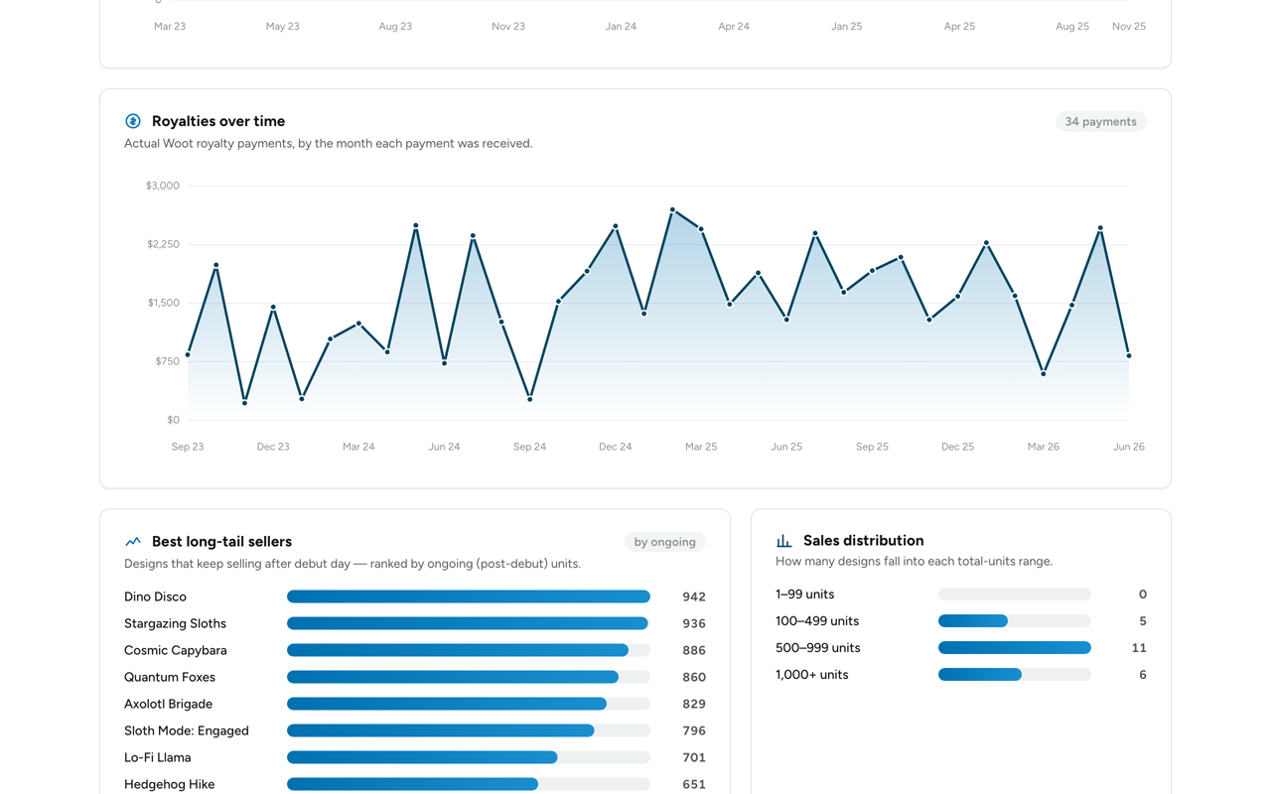Click the 500–999 units distribution bar

(1014, 647)
